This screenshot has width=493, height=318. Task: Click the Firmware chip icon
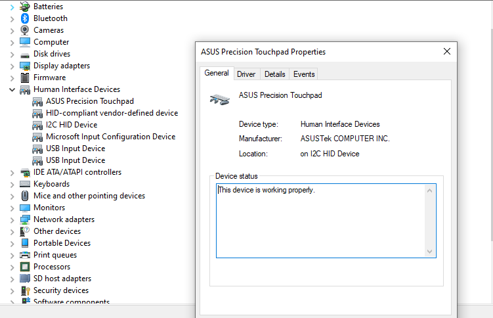pyautogui.click(x=25, y=78)
